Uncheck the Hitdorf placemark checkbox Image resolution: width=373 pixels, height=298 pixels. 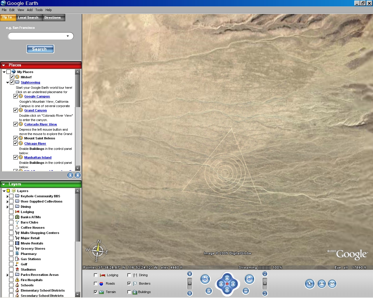pos(12,77)
